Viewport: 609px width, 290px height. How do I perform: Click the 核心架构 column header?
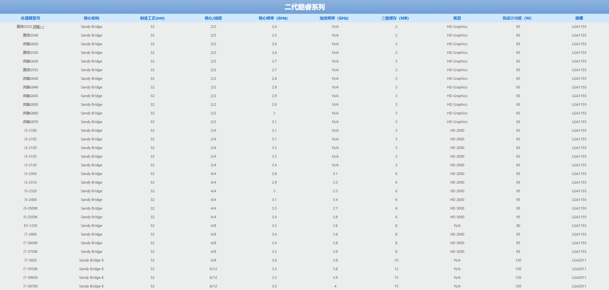(91, 18)
